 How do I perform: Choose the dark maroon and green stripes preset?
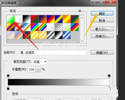click(27, 35)
